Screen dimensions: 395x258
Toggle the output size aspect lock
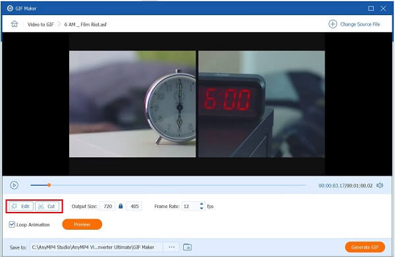point(120,206)
